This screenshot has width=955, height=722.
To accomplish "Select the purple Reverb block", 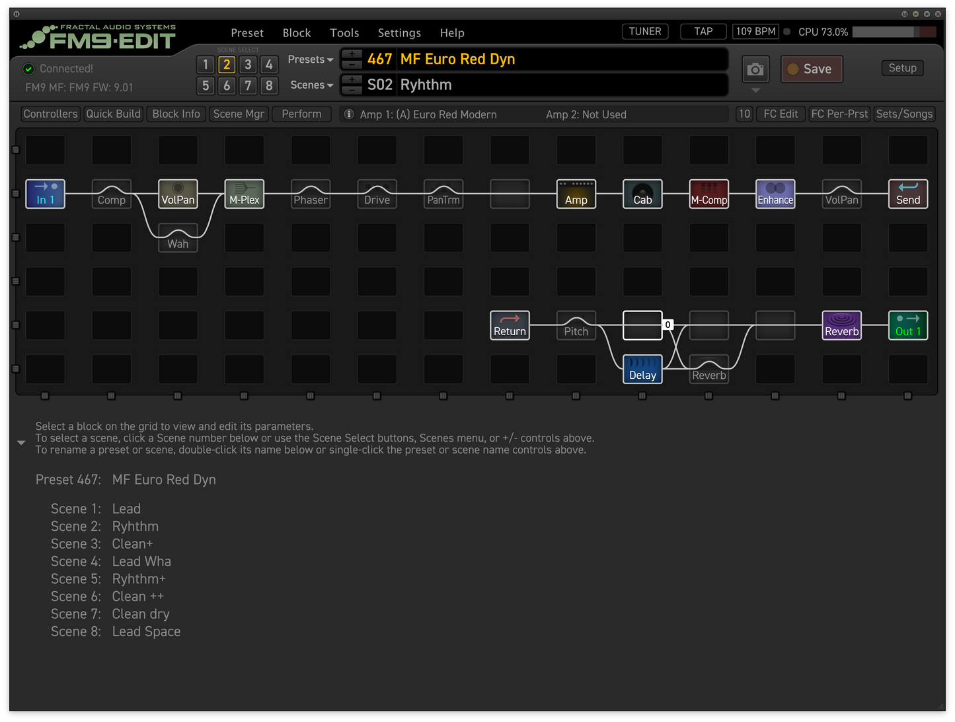I will pyautogui.click(x=841, y=325).
